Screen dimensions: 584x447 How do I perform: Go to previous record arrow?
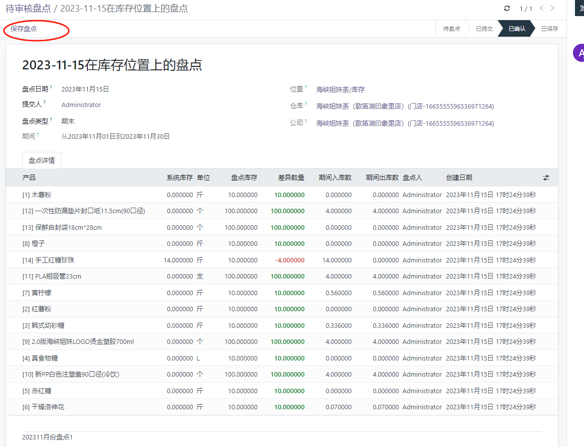point(542,9)
